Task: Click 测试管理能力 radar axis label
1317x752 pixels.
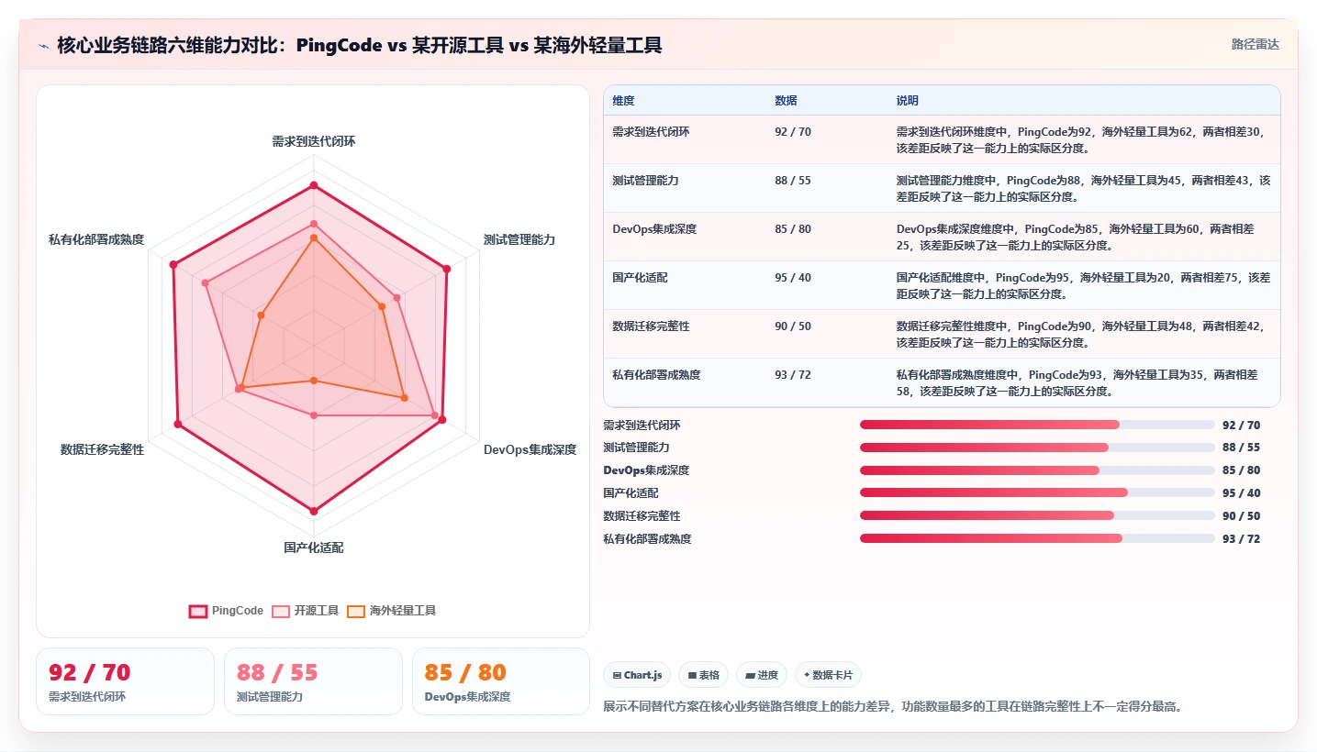Action: (519, 239)
